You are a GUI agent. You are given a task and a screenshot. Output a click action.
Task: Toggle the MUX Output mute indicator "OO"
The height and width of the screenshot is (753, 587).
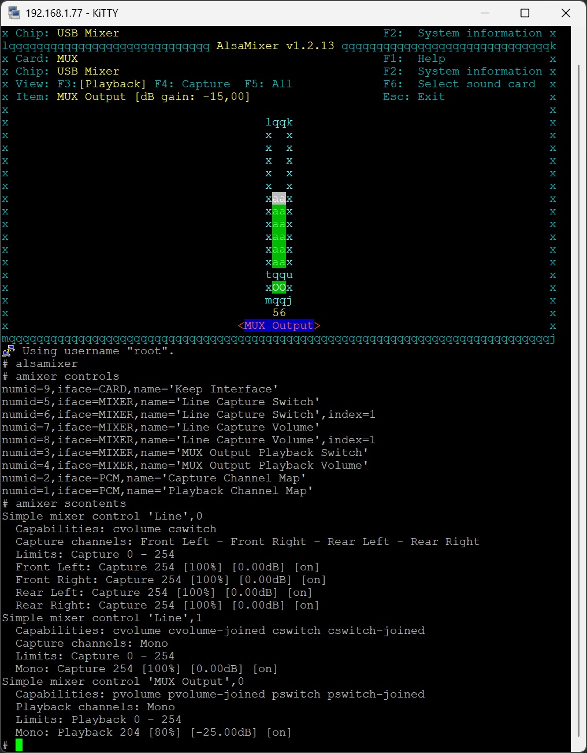[279, 287]
